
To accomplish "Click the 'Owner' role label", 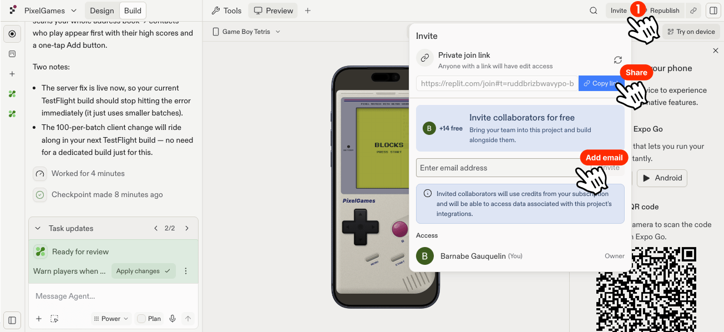I will point(615,256).
